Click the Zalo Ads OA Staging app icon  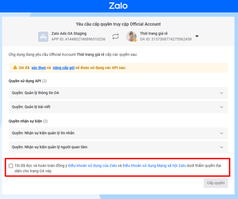click(x=43, y=37)
